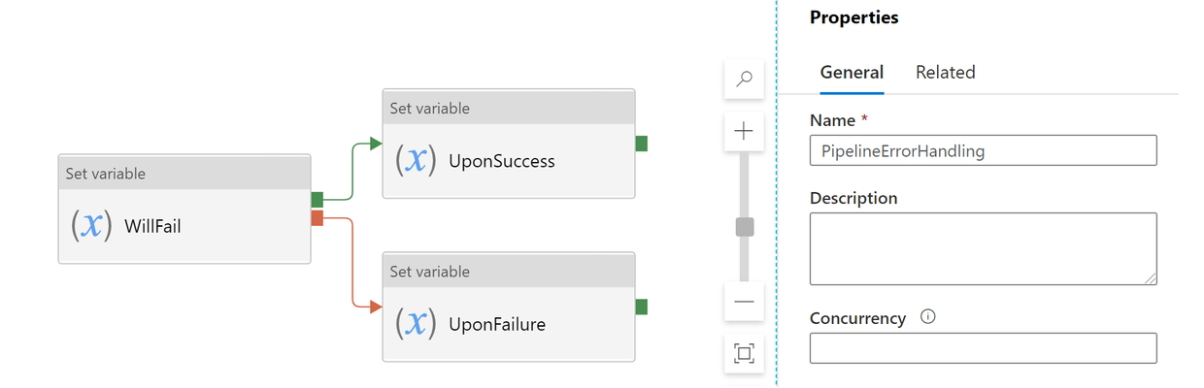Select the UponFailure activity node
Viewport: 1204px width, 388px height.
point(509,307)
